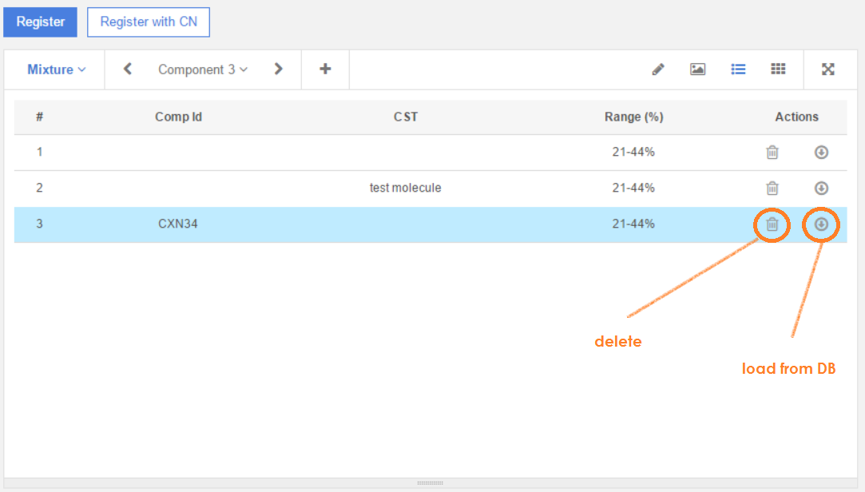Delete the test molecule row

coord(772,188)
